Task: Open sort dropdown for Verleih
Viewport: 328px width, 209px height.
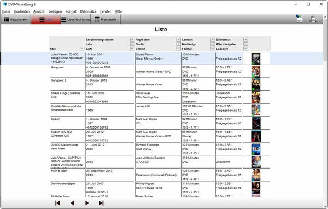Action: coord(178,49)
